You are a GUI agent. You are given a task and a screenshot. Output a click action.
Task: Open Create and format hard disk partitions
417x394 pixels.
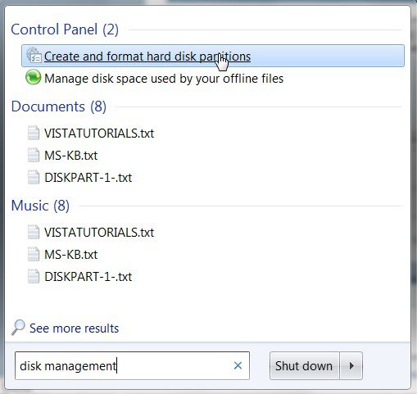click(213, 56)
